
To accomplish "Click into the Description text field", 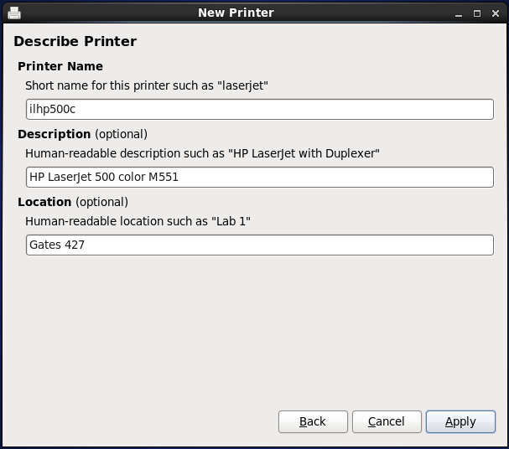I will 260,177.
